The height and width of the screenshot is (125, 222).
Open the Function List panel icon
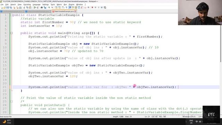82,7
